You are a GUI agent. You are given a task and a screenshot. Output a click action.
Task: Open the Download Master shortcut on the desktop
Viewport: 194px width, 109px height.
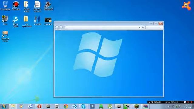coord(5,36)
